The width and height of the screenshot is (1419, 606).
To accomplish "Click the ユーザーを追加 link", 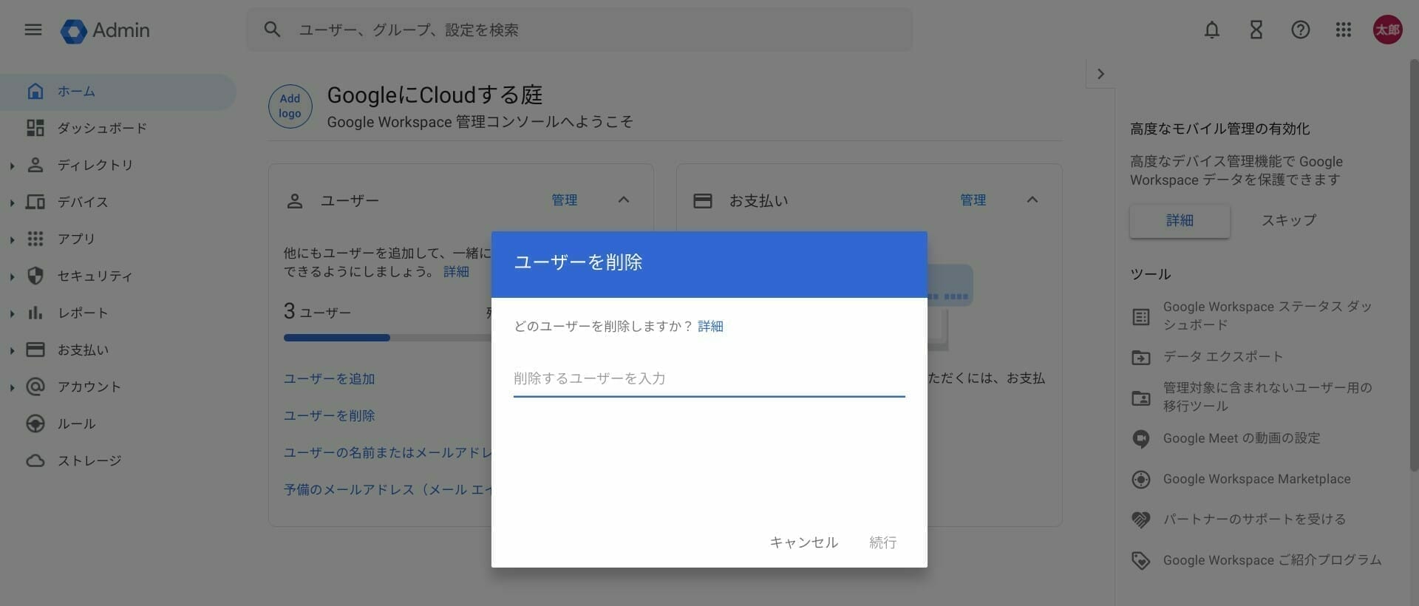I will pos(330,378).
